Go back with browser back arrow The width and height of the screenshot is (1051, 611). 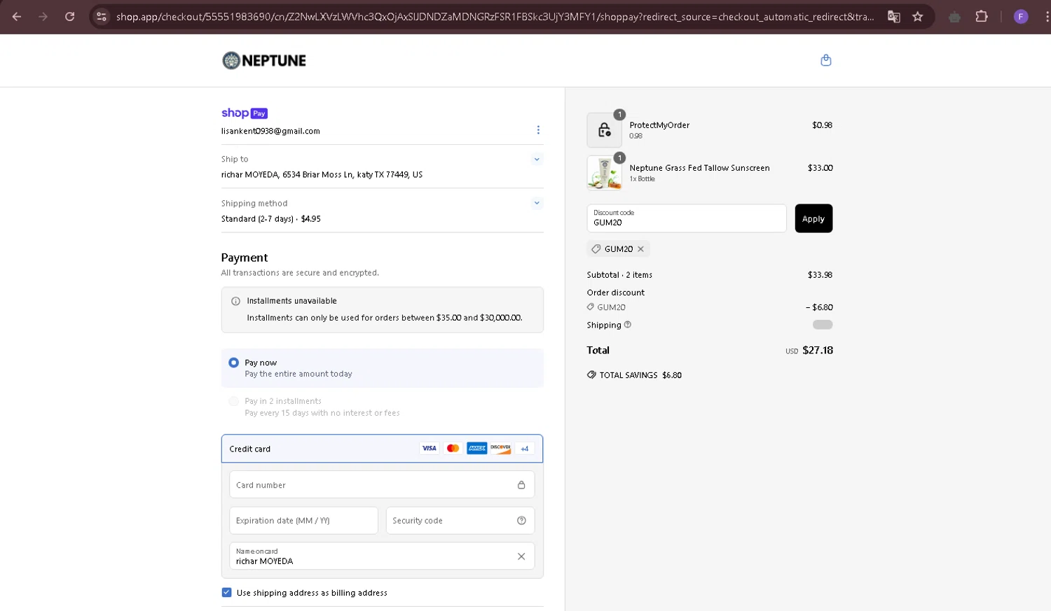pos(17,17)
